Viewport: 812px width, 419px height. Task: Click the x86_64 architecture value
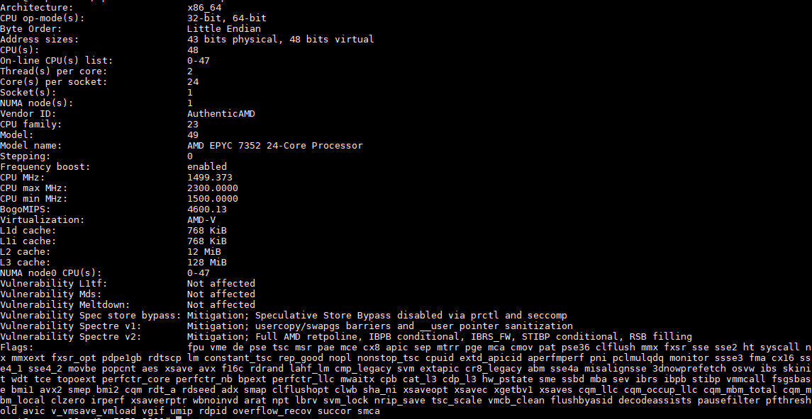click(206, 7)
